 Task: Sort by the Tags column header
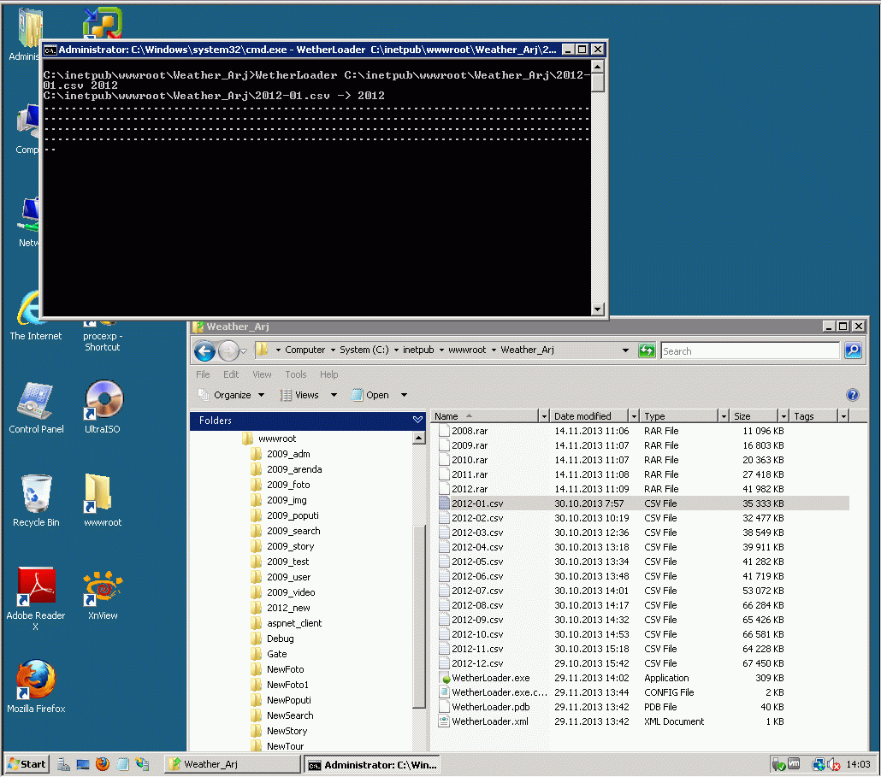[813, 416]
